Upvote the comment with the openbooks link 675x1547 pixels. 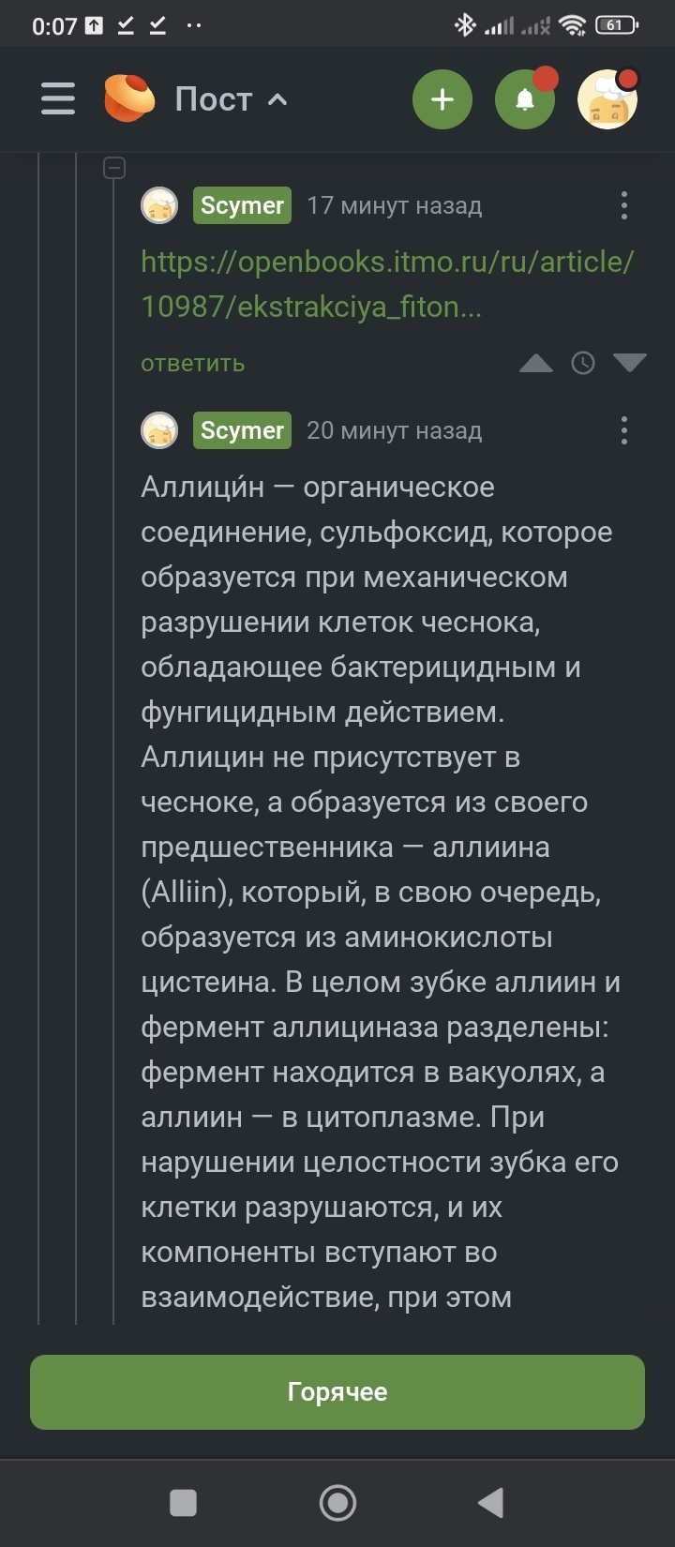point(536,363)
